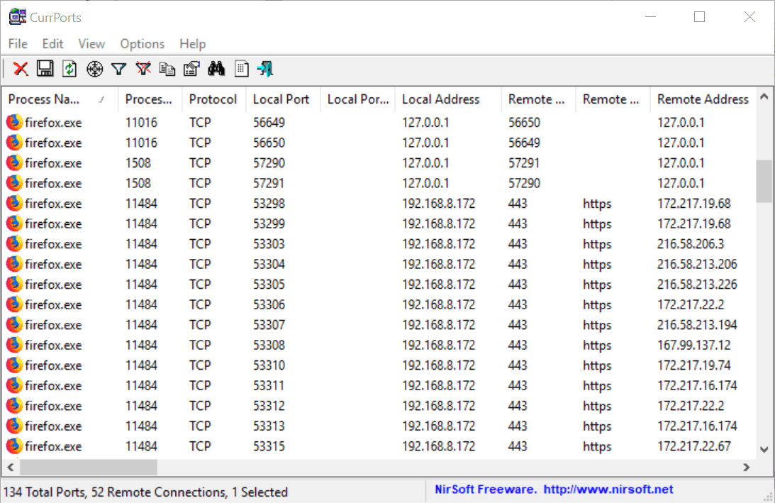
Task: Click the Firefox icon in the 56649 local port row
Action: click(14, 122)
